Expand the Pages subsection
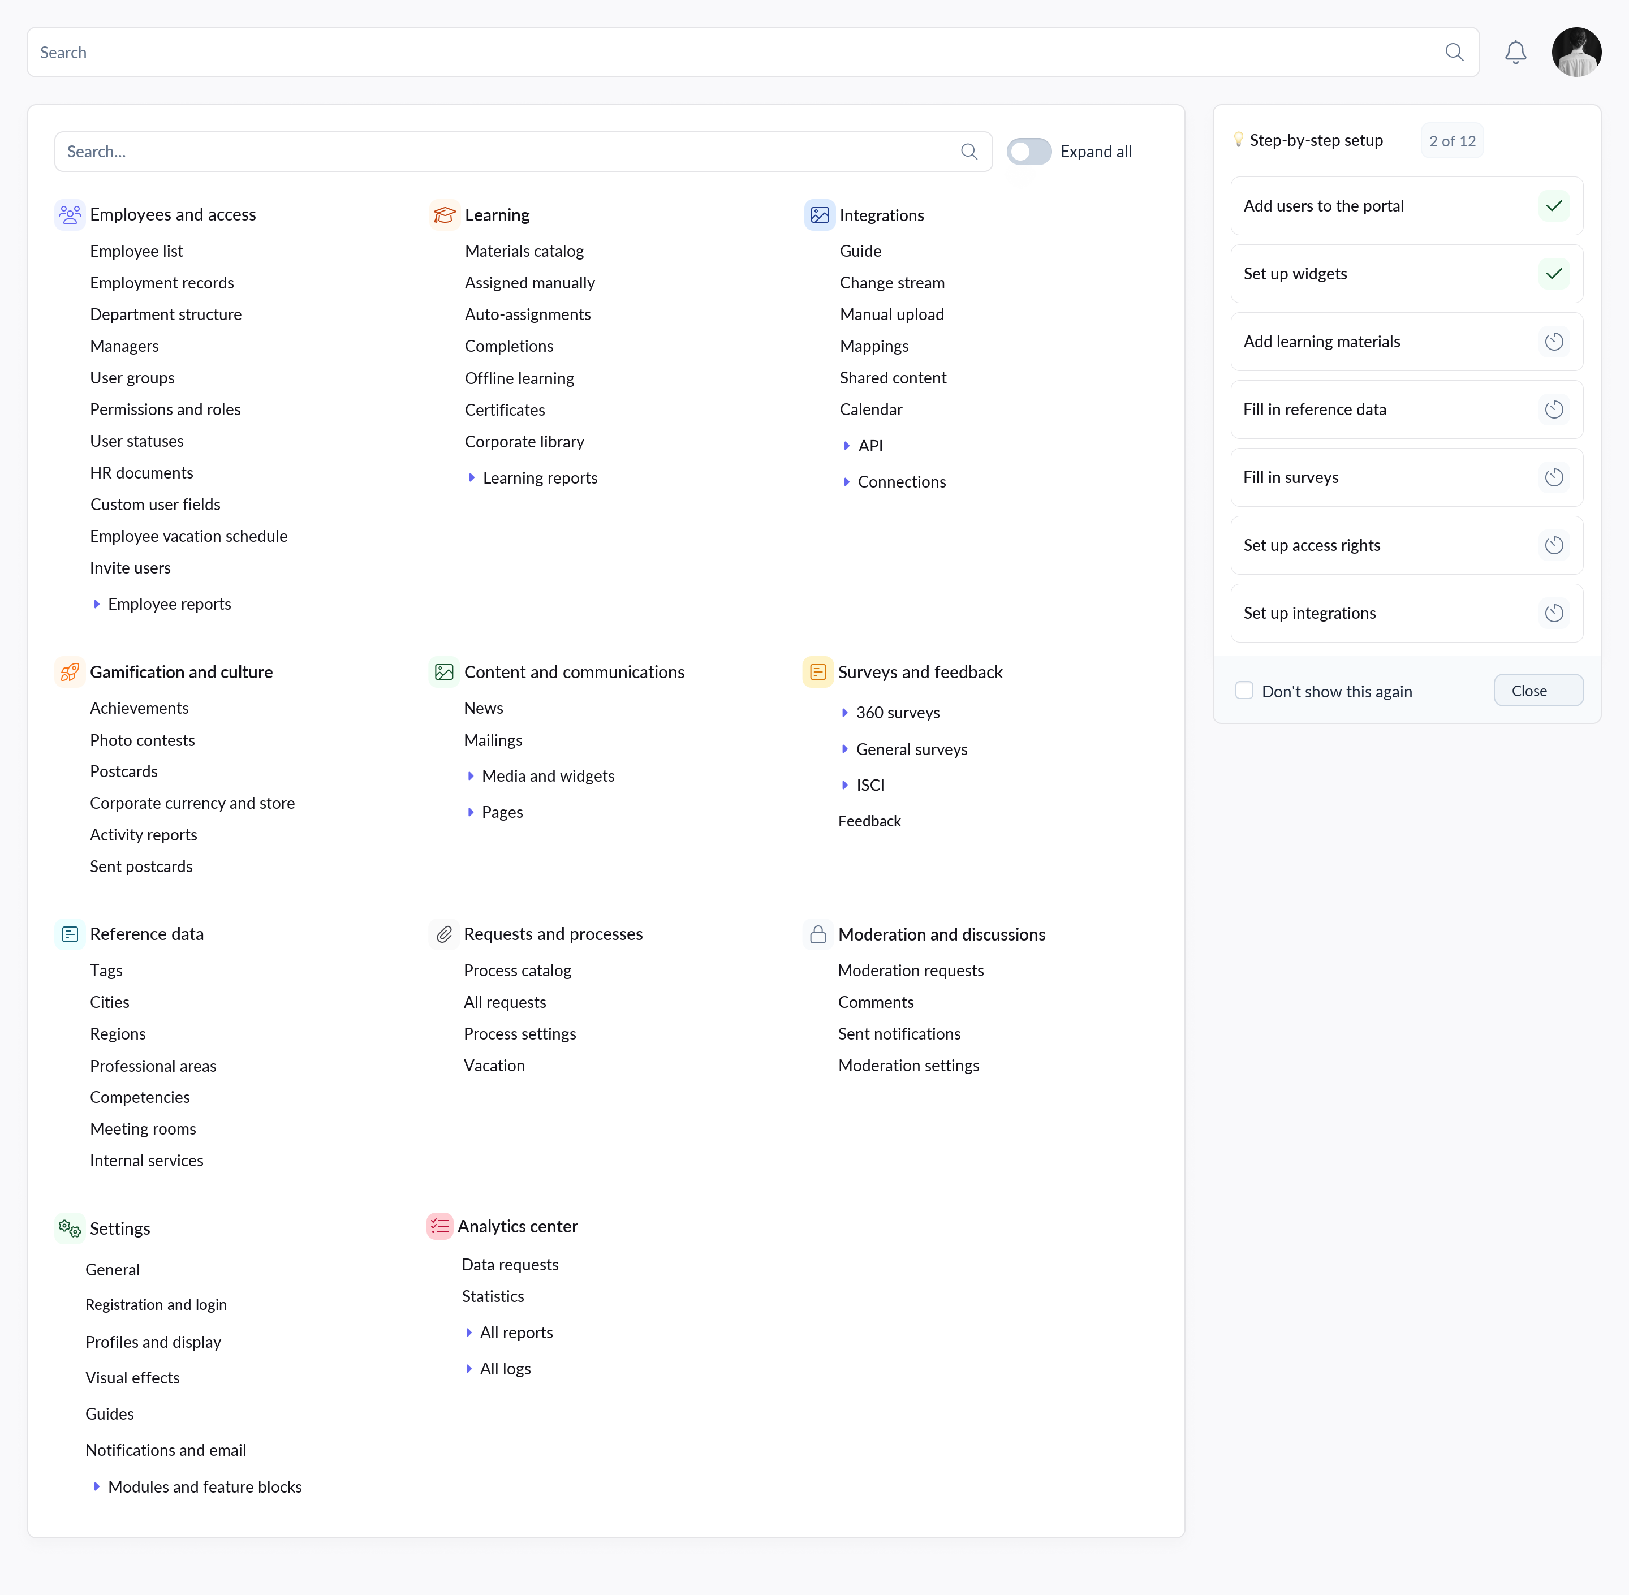The height and width of the screenshot is (1595, 1629). (x=471, y=812)
